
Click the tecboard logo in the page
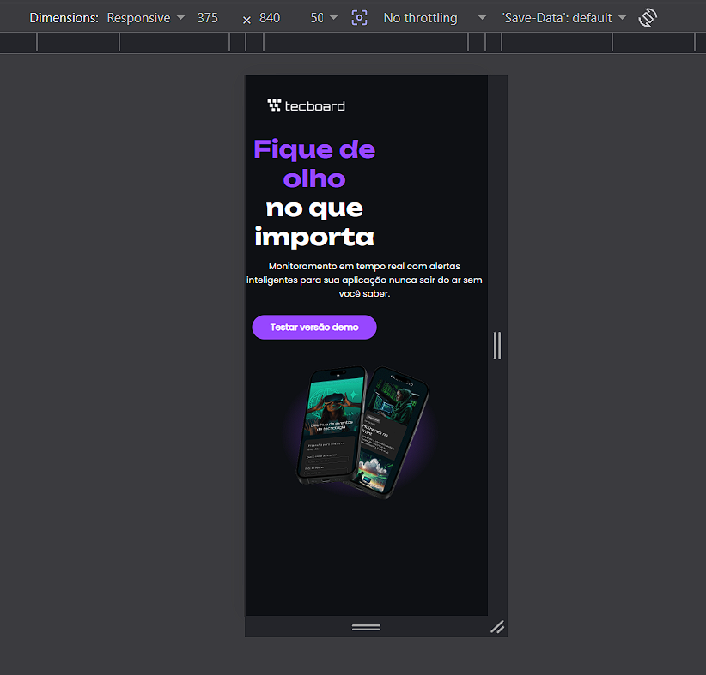click(x=306, y=105)
